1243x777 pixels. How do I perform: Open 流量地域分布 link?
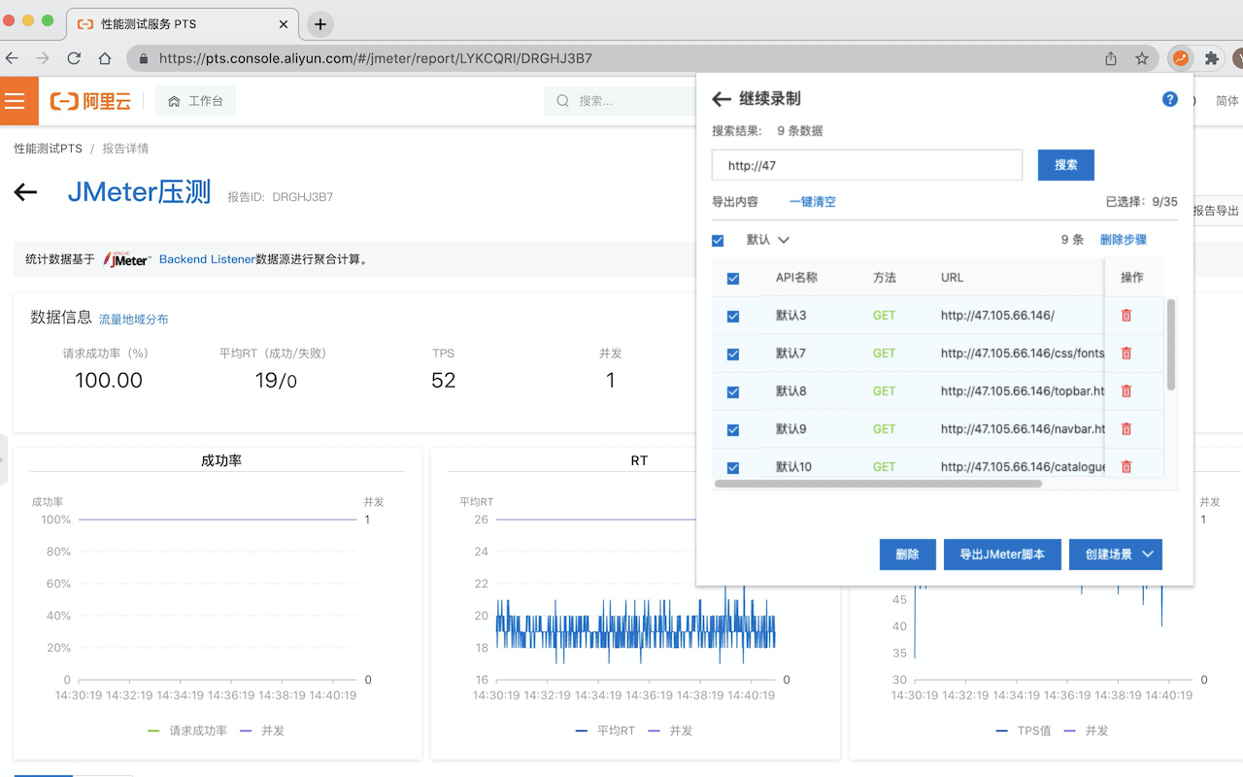134,320
